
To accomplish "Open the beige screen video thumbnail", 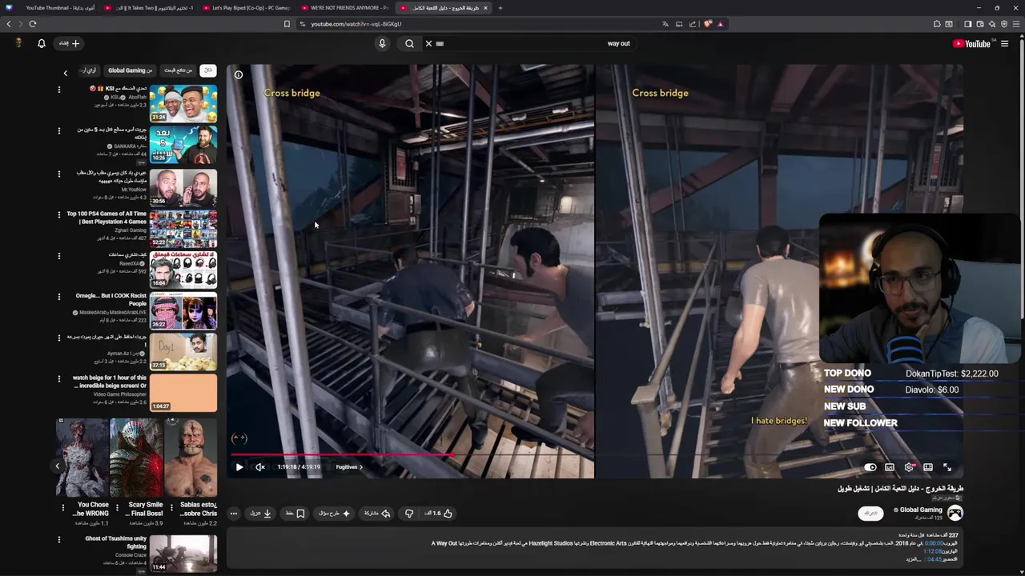I will 183,393.
